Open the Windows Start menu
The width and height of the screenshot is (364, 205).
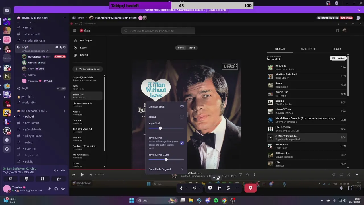click(x=132, y=200)
